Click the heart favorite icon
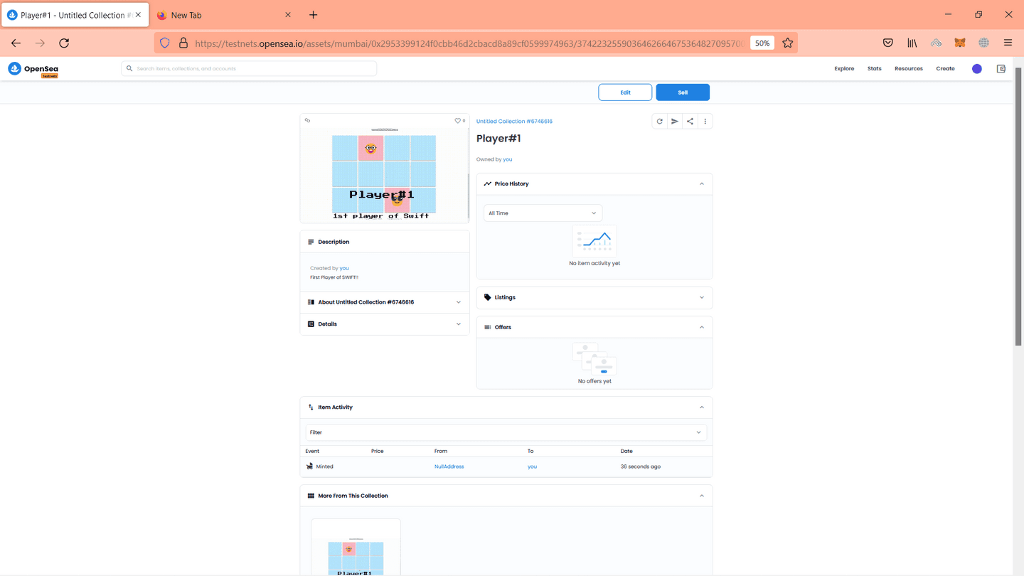This screenshot has height=576, width=1024. point(458,121)
